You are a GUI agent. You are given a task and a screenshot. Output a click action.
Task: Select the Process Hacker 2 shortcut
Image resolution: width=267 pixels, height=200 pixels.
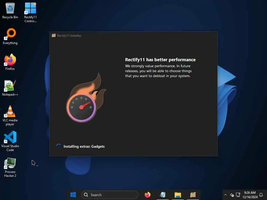point(10,167)
